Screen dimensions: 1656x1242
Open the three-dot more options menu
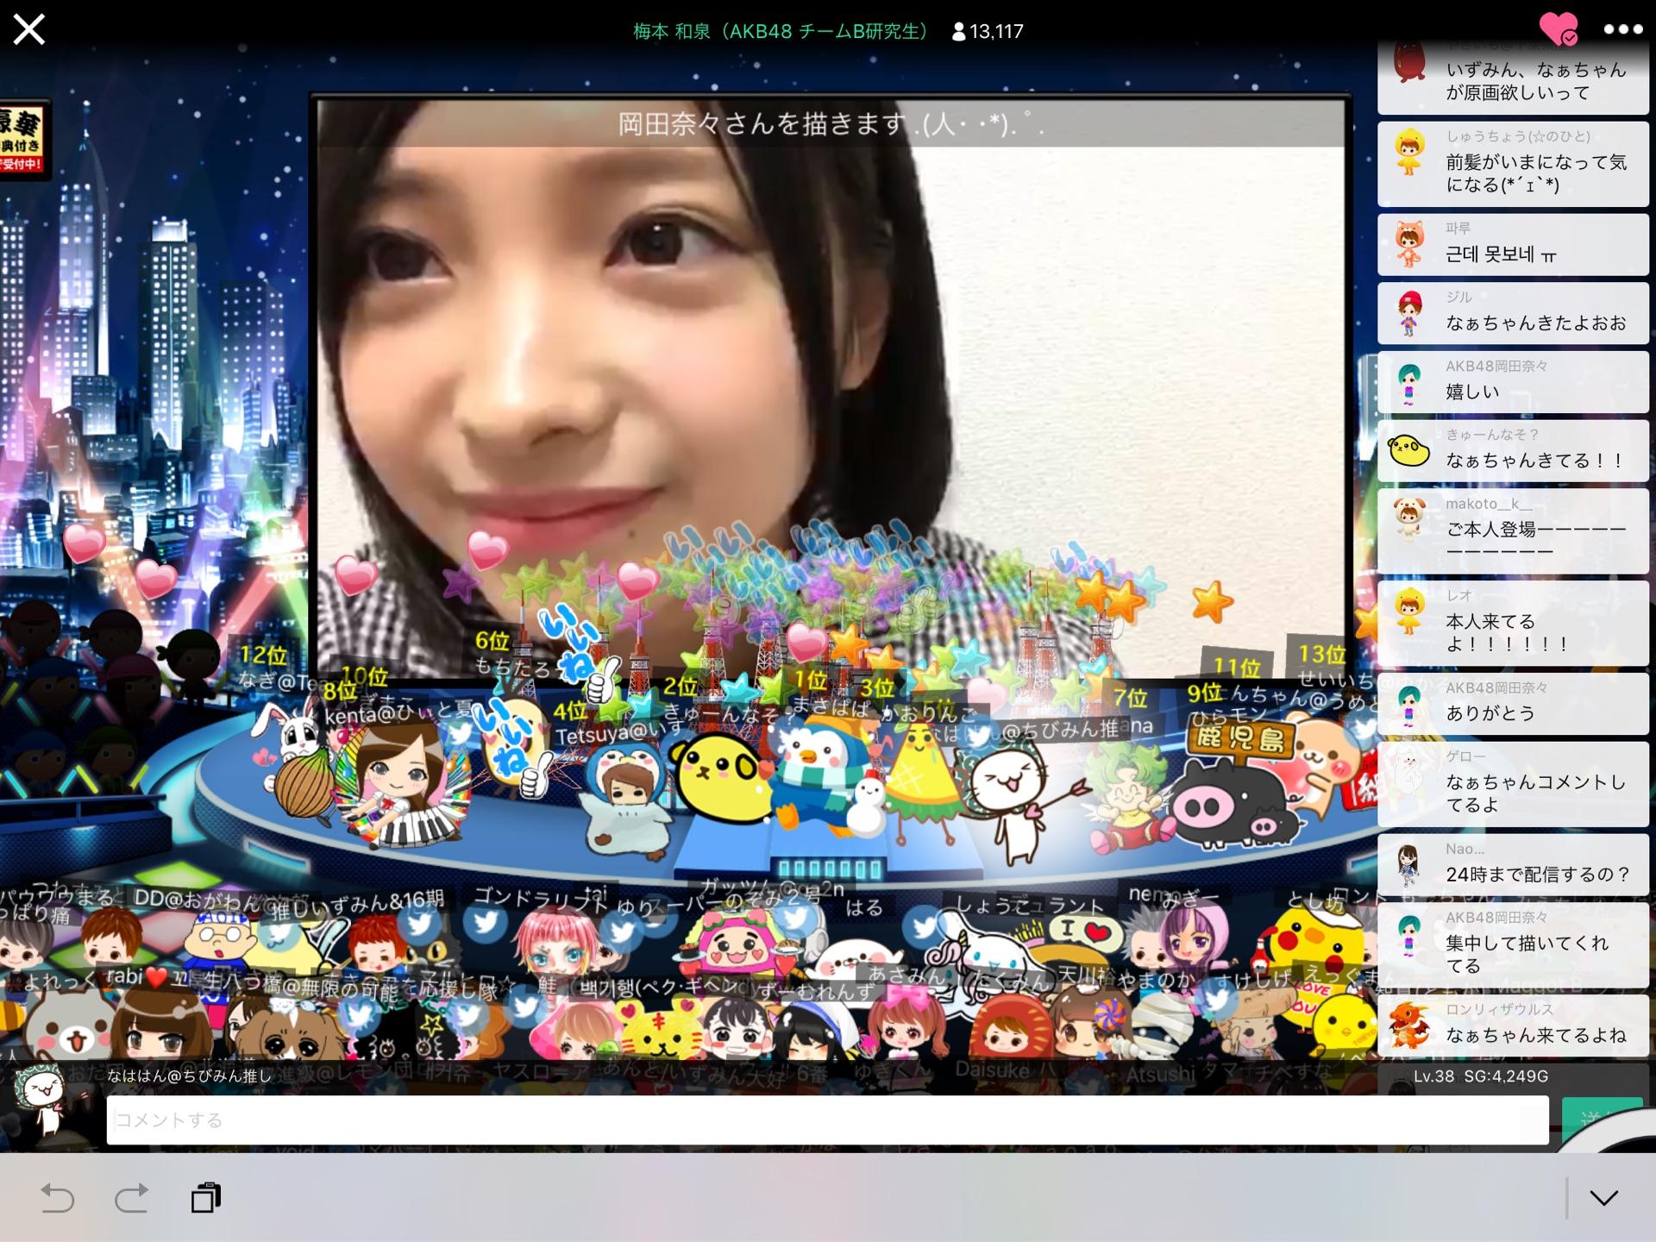1622,29
